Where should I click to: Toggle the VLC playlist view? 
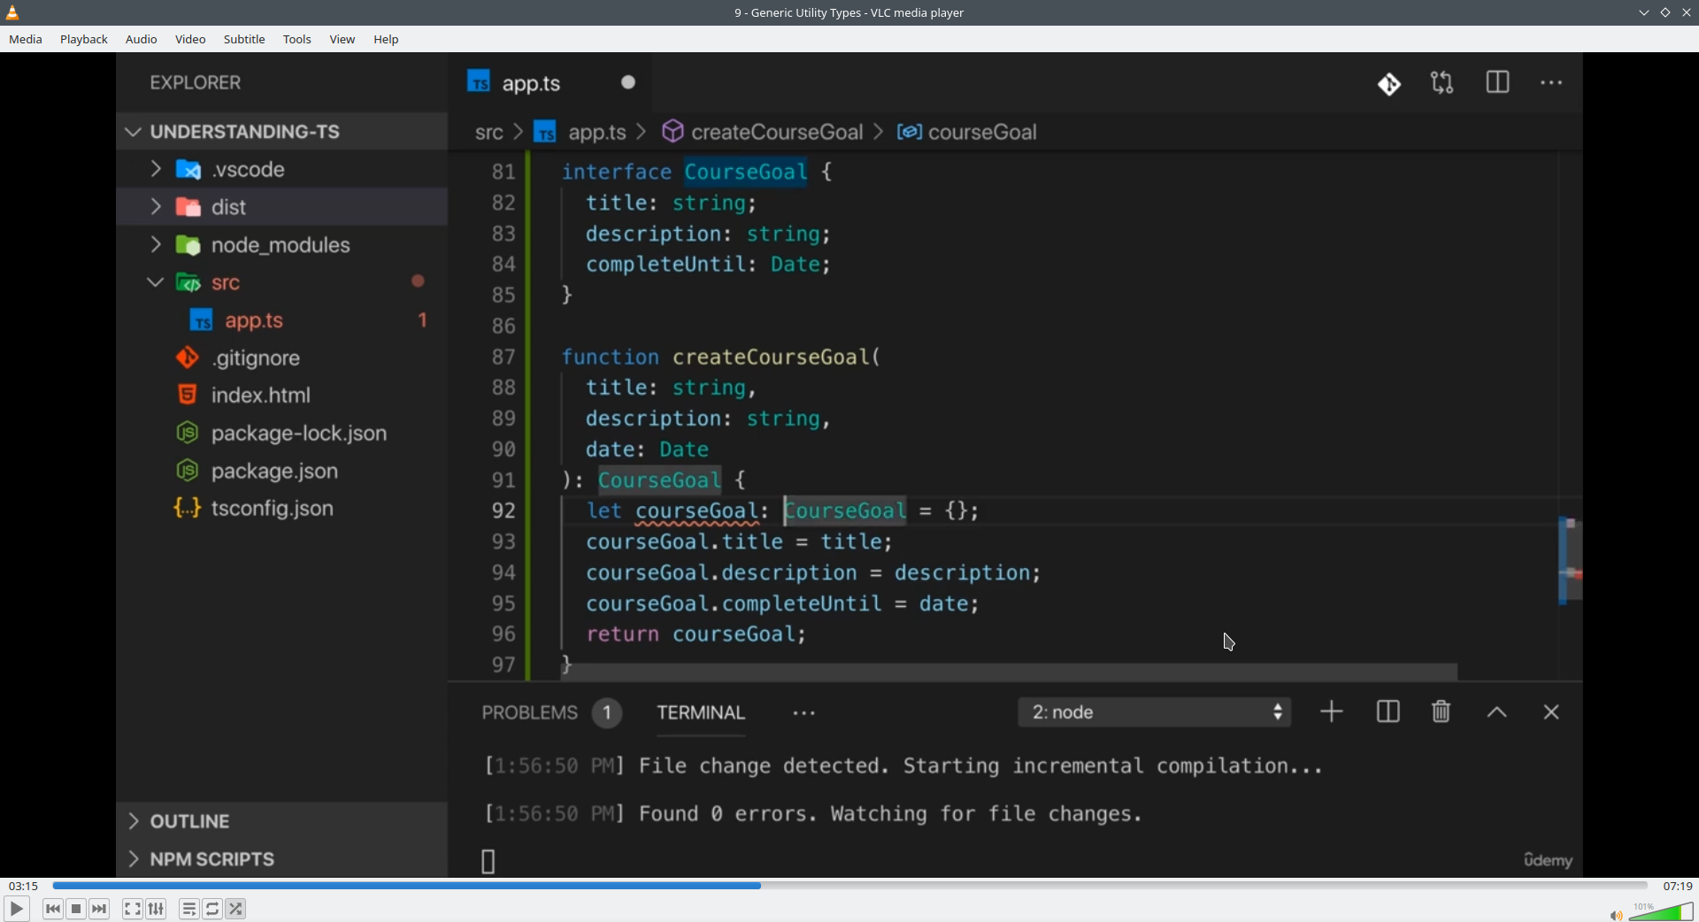tap(189, 909)
